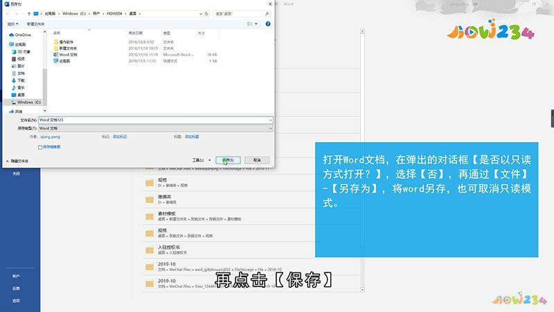The width and height of the screenshot is (554, 312).
Task: Click the Refresh icon beside address bar
Action: point(206,13)
